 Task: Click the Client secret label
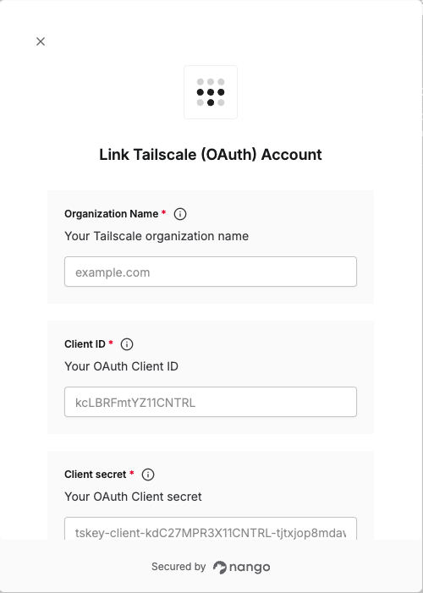click(96, 475)
